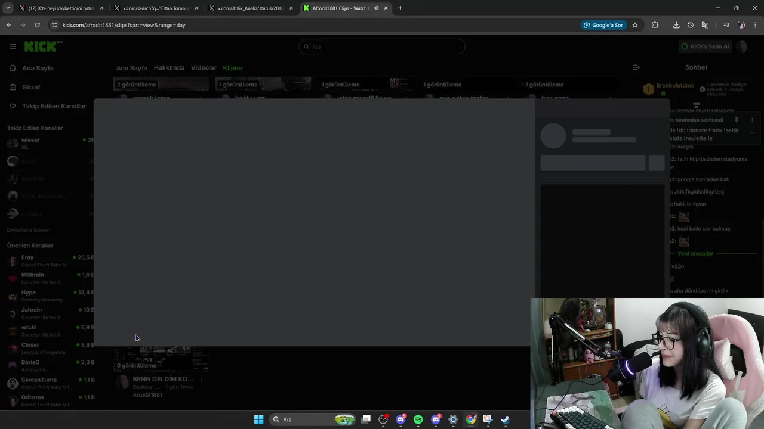Open the Chrome tab search chevron
Image resolution: width=764 pixels, height=429 pixels.
coord(8,8)
